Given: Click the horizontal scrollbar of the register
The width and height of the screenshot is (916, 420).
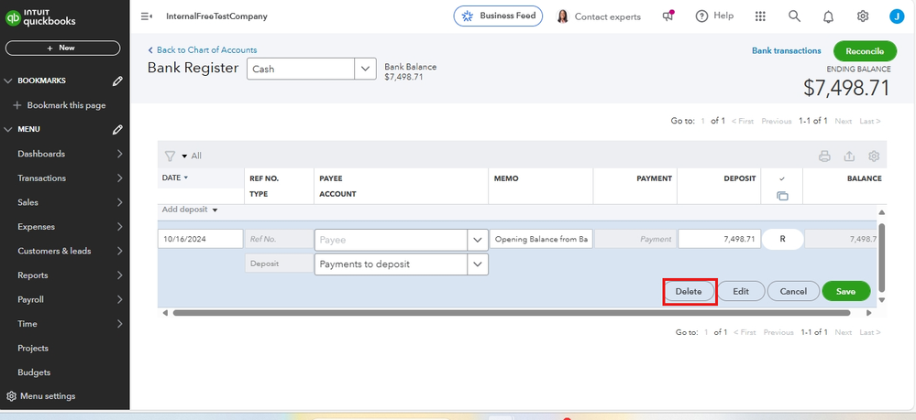Looking at the screenshot, I should pyautogui.click(x=511, y=313).
